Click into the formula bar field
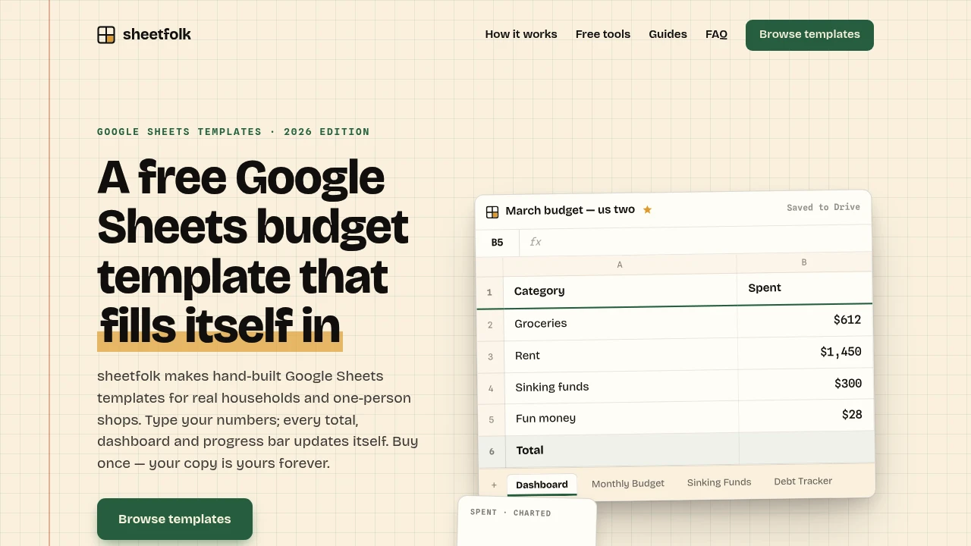Screen dimensions: 971x546 [696, 240]
